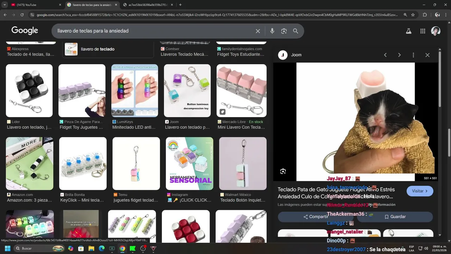
Task: Open Microsoft Edge from the taskbar
Action: 101,248
